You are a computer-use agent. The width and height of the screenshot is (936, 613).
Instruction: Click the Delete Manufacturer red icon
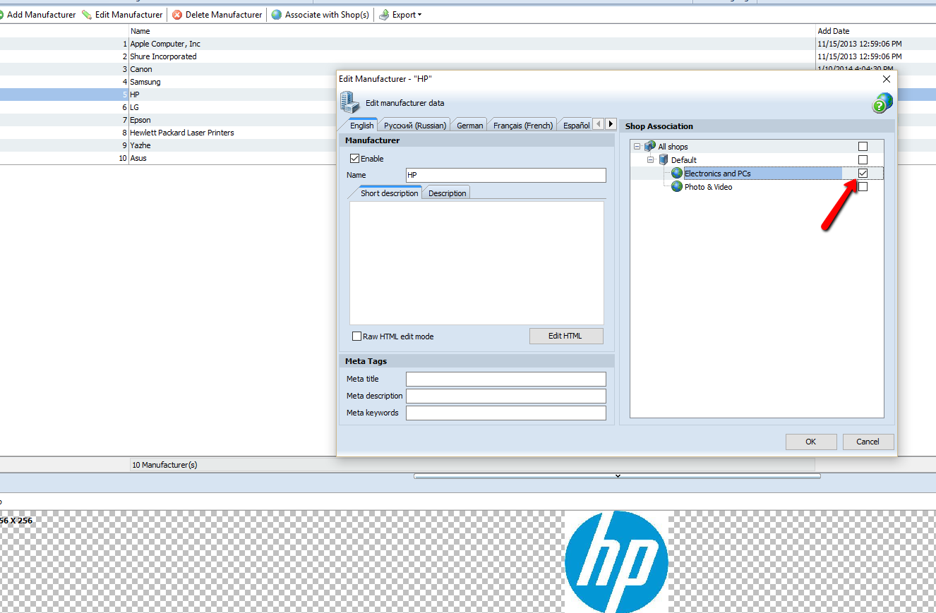(x=177, y=15)
